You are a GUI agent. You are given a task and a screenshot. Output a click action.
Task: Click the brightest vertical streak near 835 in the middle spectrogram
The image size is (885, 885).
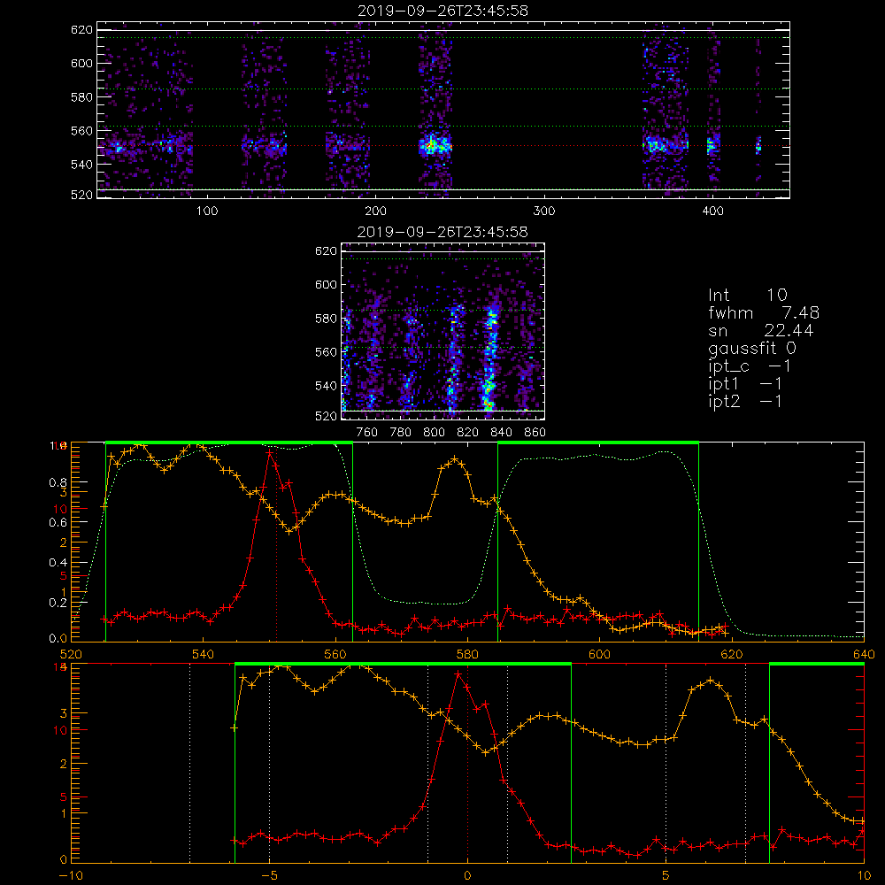490,358
